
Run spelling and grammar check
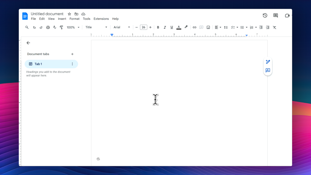pos(54,27)
